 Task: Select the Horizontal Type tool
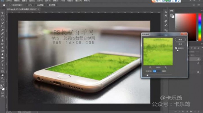tap(3, 65)
